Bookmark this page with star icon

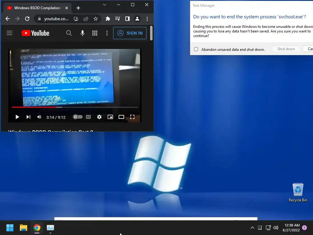96,19
